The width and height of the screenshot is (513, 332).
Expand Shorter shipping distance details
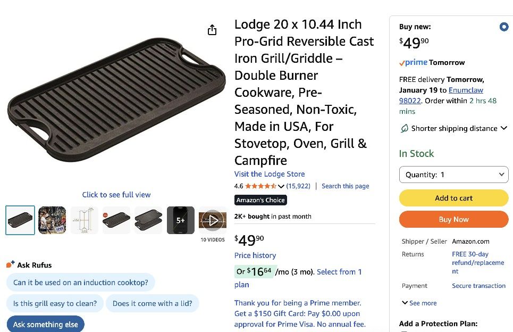click(503, 128)
